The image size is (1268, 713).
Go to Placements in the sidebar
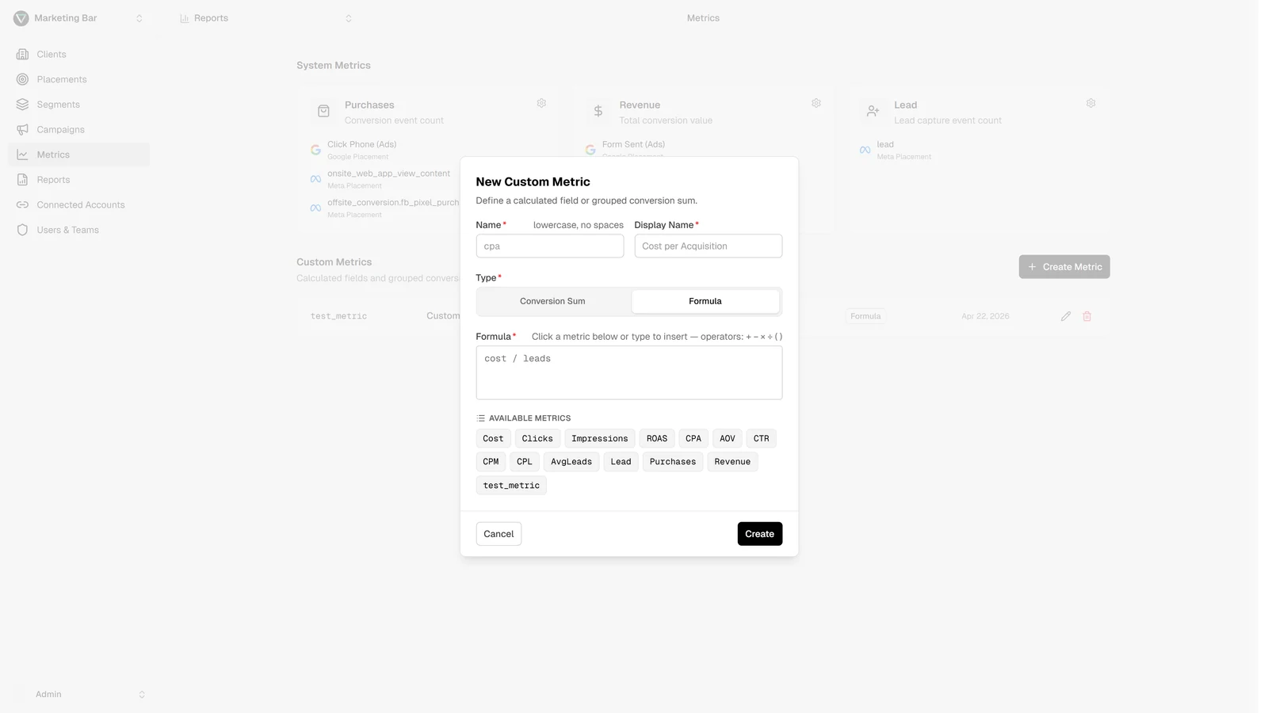(x=62, y=79)
